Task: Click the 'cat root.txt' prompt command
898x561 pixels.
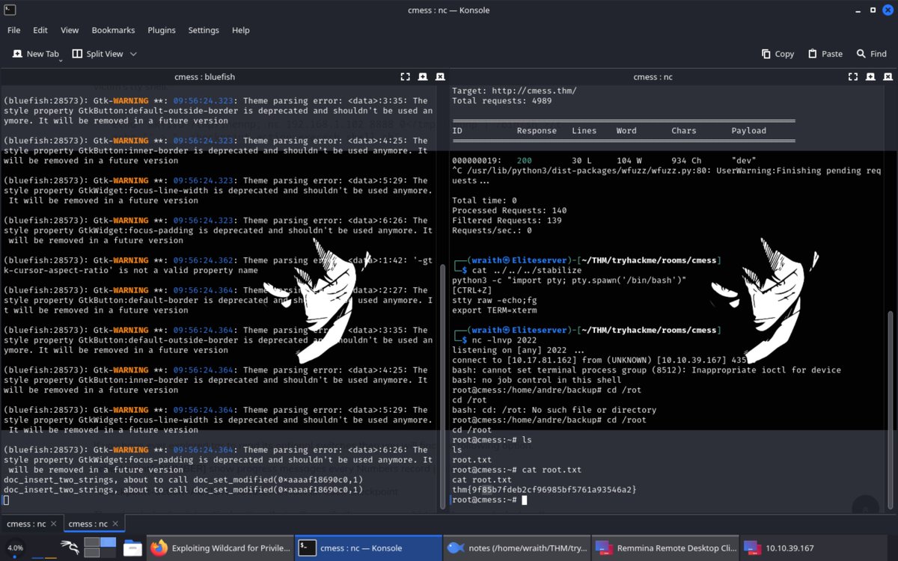Action: click(552, 470)
